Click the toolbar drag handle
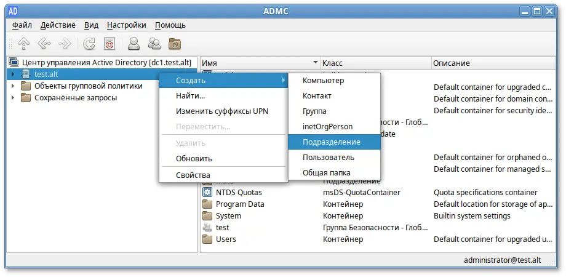The height and width of the screenshot is (277, 566). [10, 44]
